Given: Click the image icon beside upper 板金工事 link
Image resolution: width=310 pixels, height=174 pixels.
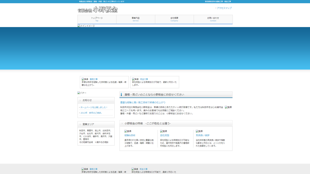Looking at the screenshot, I should pos(135,79).
